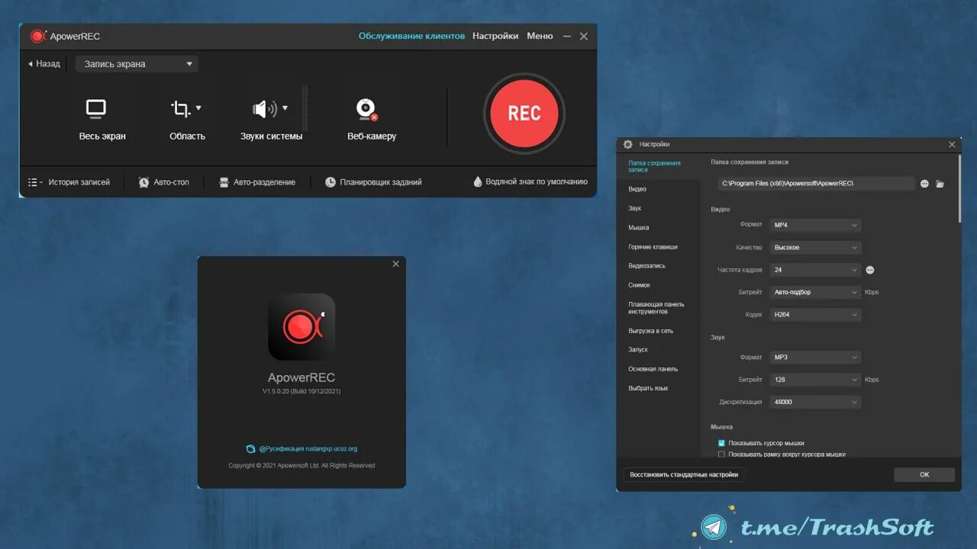Expand the system sounds dropdown arrow
977x549 pixels.
click(x=285, y=108)
